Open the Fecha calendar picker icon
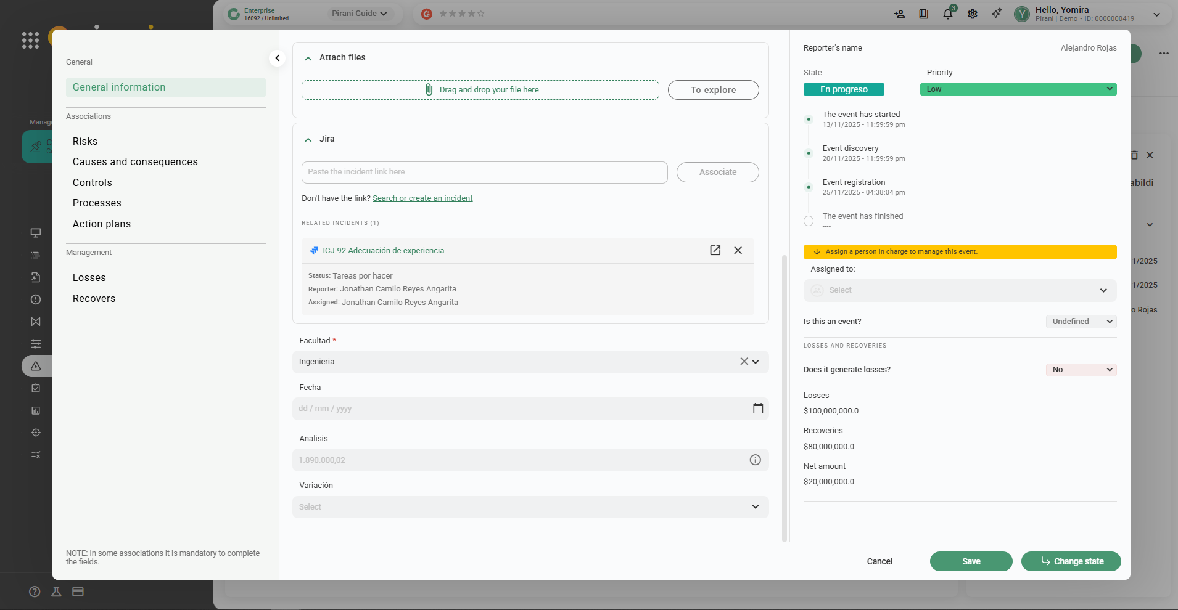Screen dimensions: 1178x610 [758, 409]
